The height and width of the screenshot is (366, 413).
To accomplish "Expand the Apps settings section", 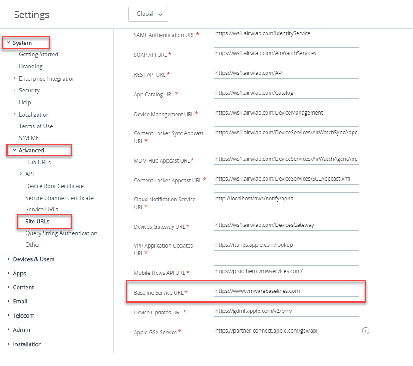I will tap(8, 273).
